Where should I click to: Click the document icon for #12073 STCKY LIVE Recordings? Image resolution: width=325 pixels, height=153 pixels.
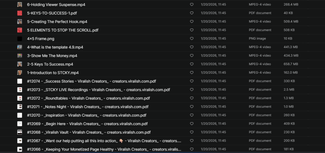20,90
